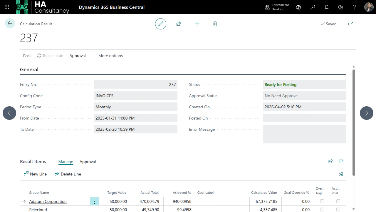376x212 pixels.
Task: Click the Error Message text box
Action: click(x=305, y=134)
